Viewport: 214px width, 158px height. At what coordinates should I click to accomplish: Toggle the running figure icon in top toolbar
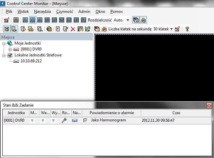click(x=143, y=20)
